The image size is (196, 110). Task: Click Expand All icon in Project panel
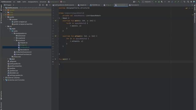coord(40,5)
